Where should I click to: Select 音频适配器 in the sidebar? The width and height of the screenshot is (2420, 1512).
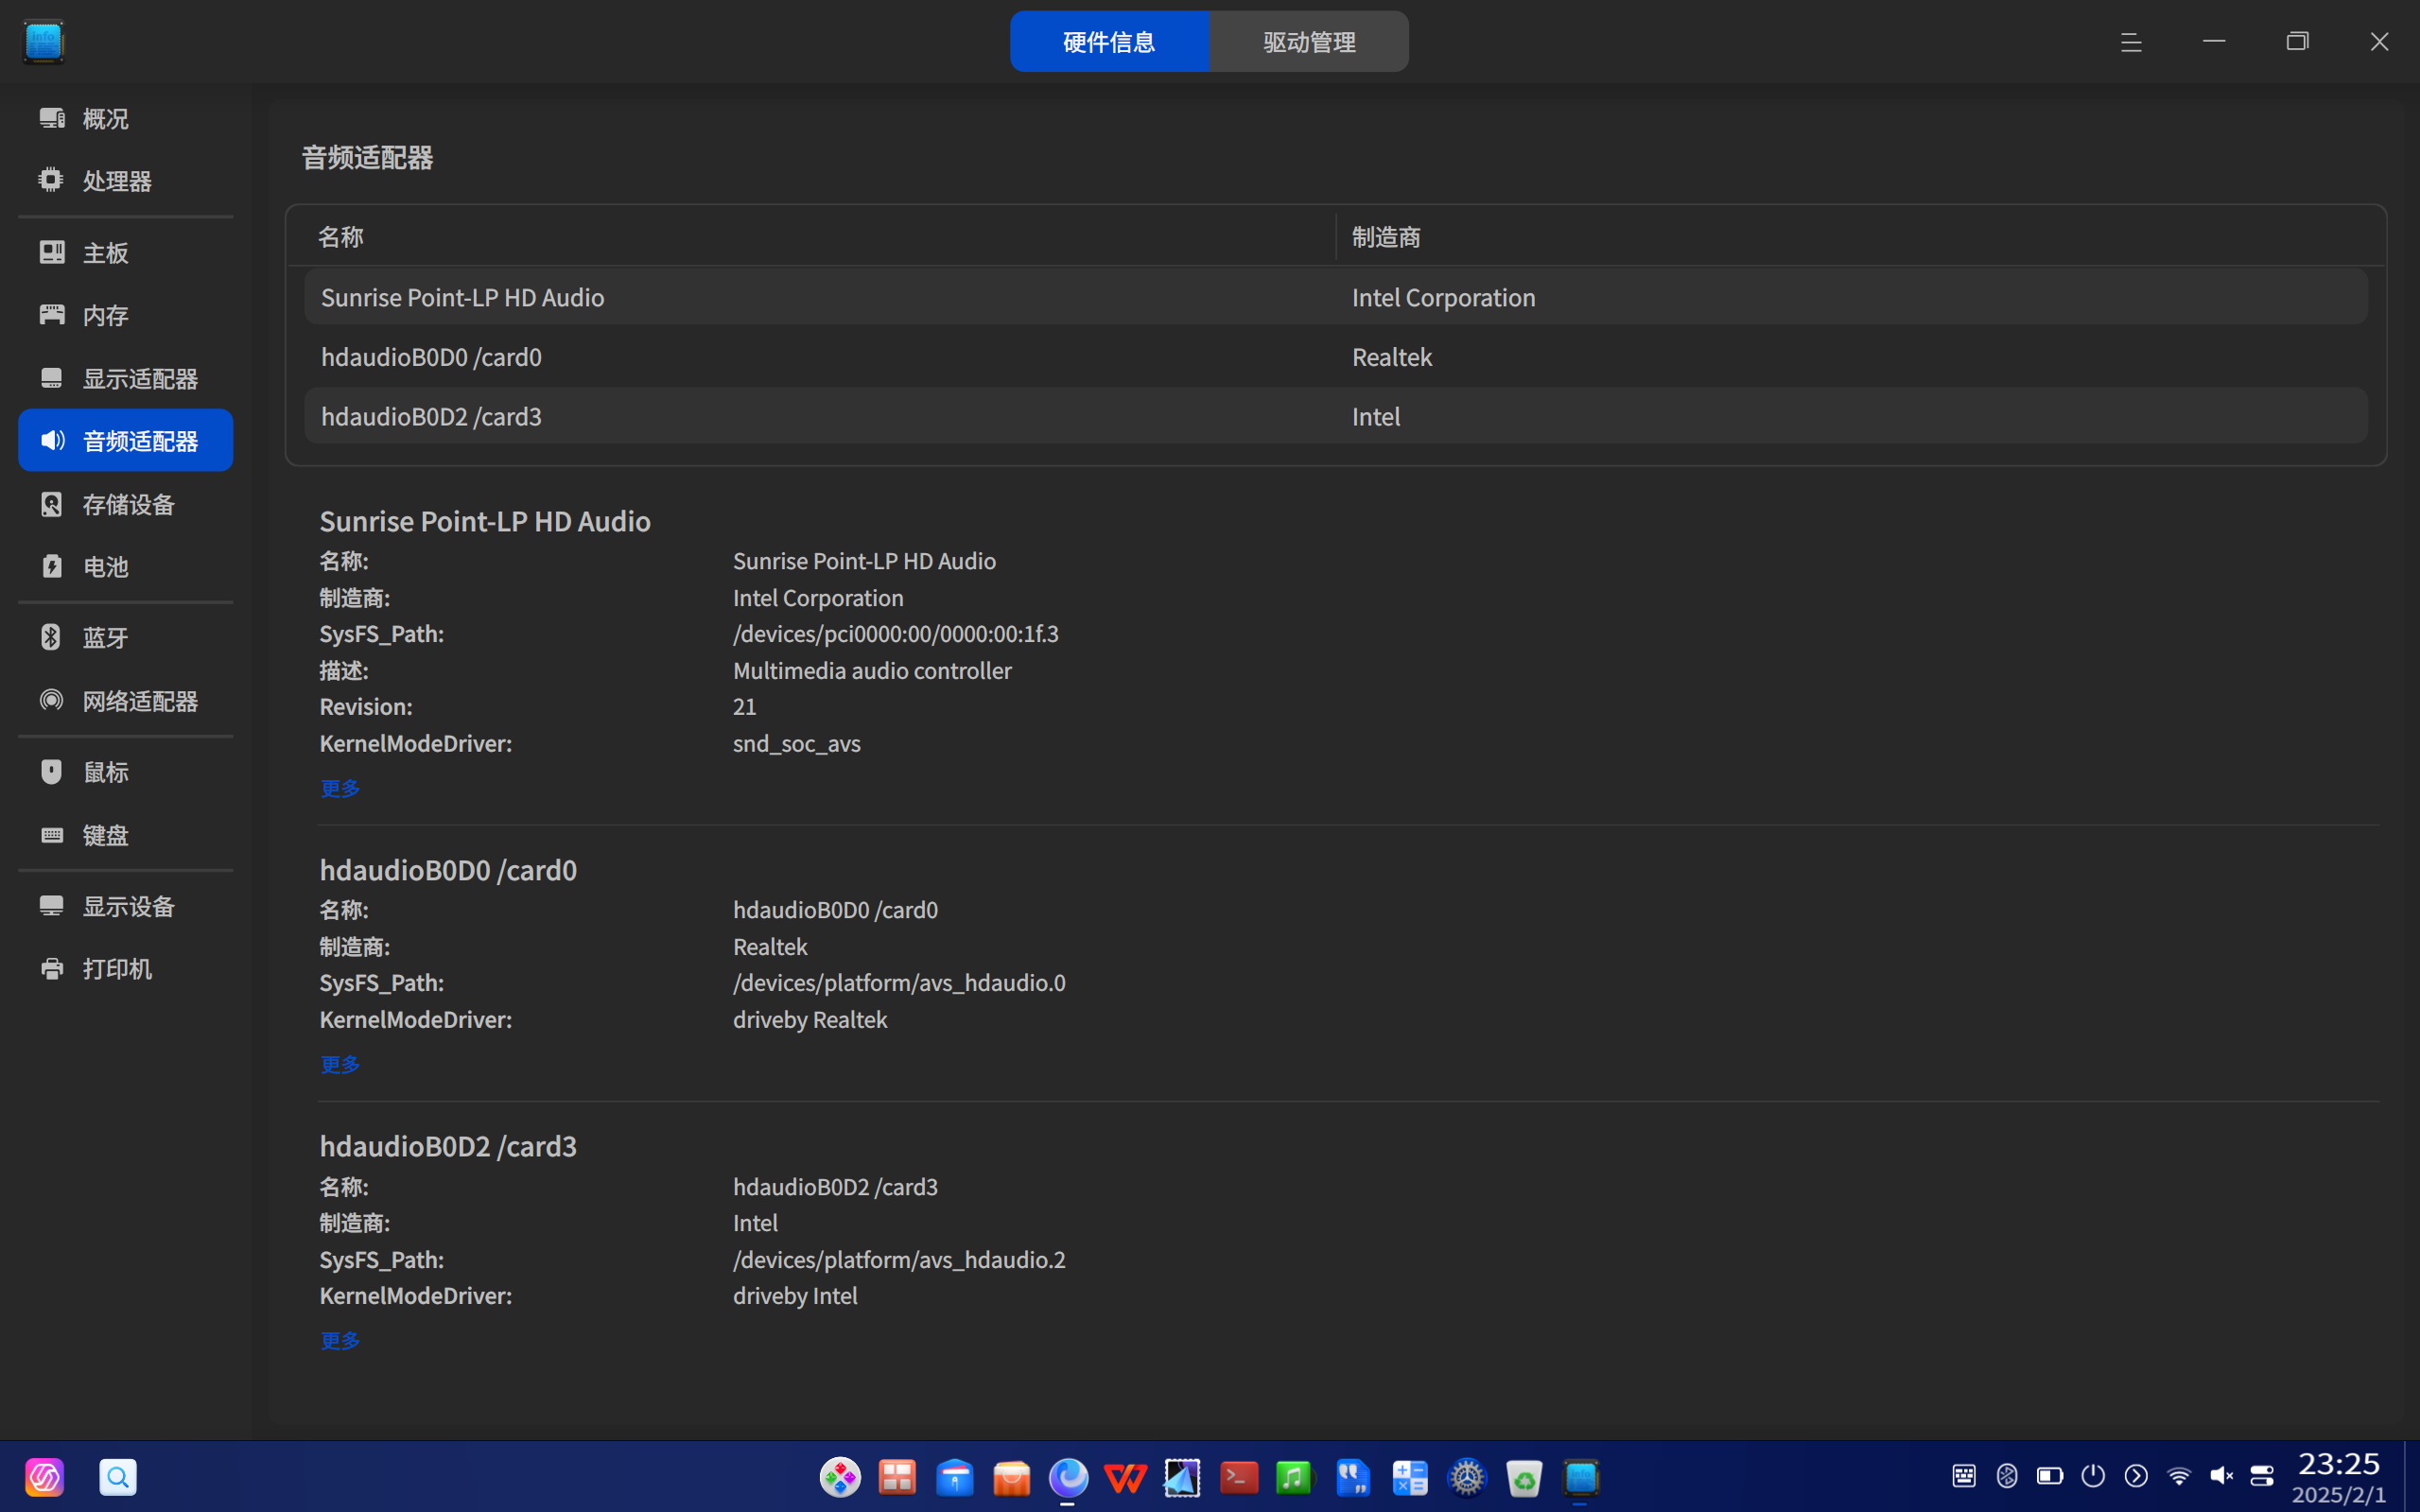pyautogui.click(x=125, y=440)
